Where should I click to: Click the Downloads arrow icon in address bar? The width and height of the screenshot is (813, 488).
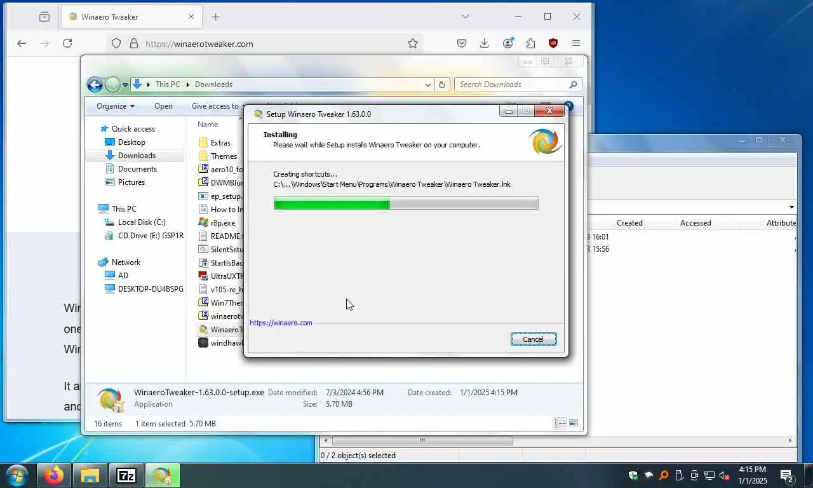[137, 84]
